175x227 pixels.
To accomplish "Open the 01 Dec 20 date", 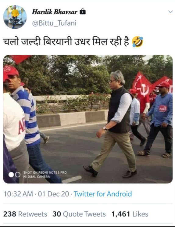I will click(54, 194).
